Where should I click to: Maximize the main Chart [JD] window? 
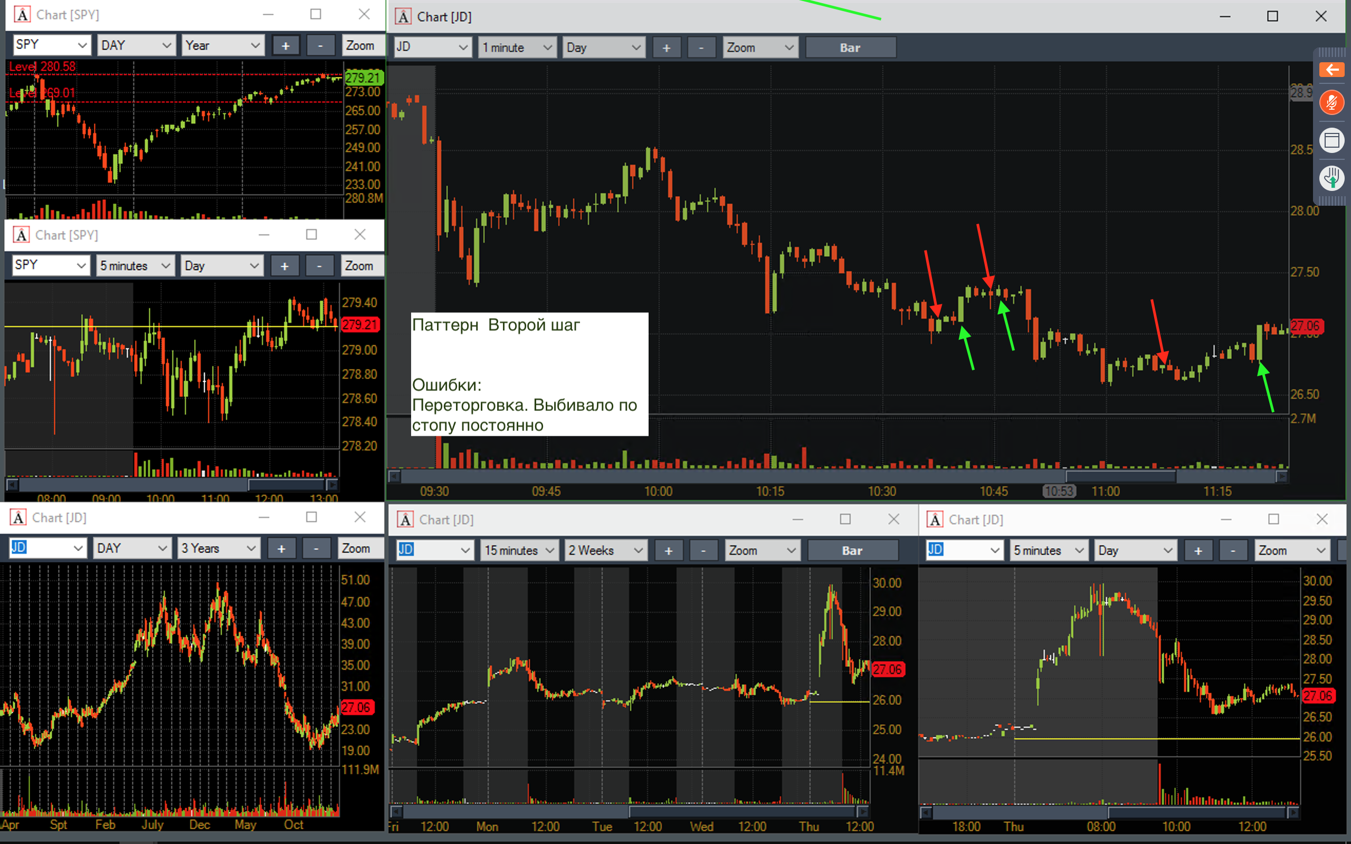point(1272,16)
